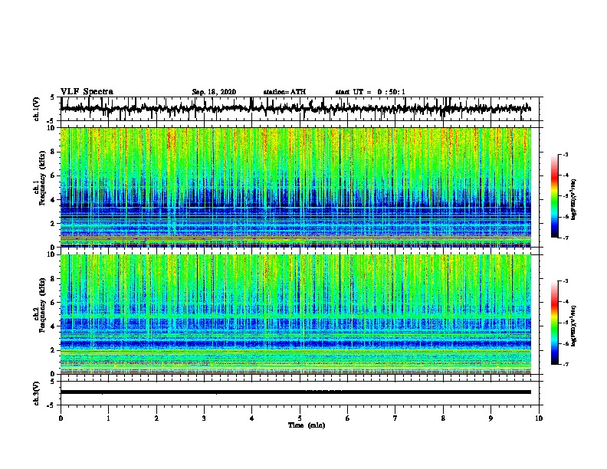Click the "6" kHz tick on ch.2 frequency axis
This screenshot has width=607, height=469.
[x=53, y=302]
